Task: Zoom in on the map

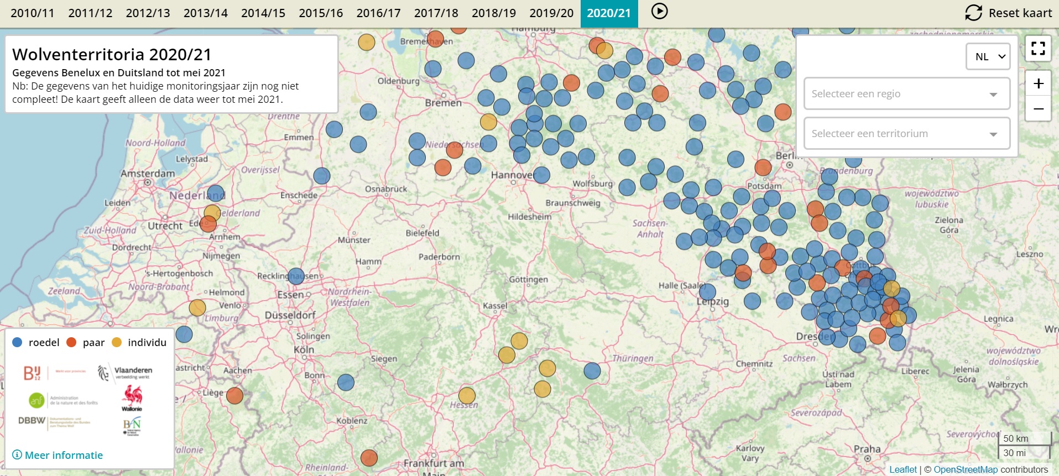Action: point(1038,83)
